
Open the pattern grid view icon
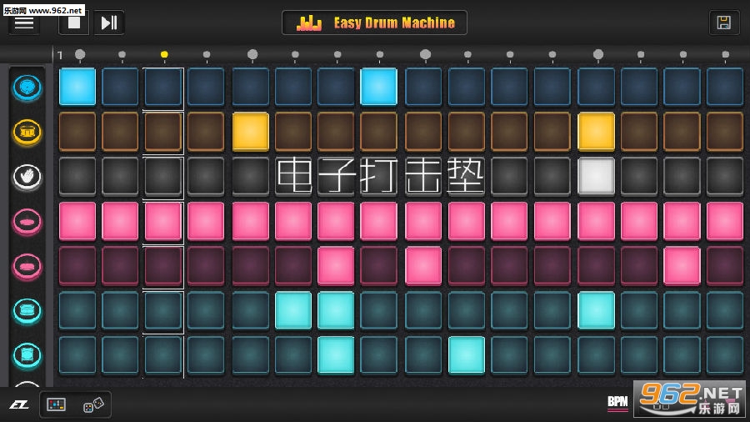point(56,404)
